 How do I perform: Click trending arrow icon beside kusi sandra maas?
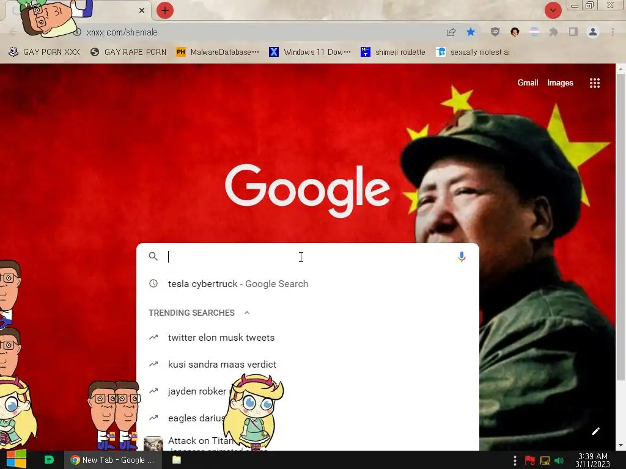pyautogui.click(x=153, y=364)
